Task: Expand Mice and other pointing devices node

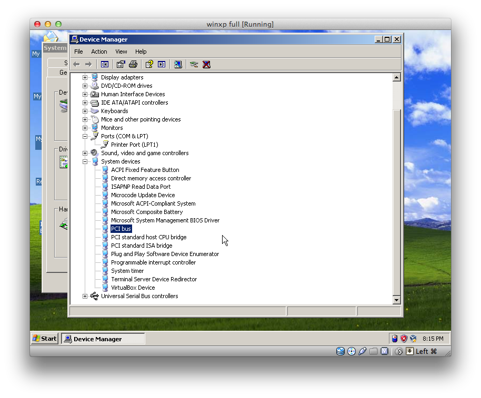Action: [x=85, y=119]
